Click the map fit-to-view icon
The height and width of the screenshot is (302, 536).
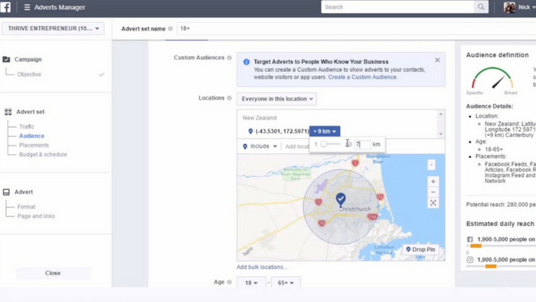pyautogui.click(x=433, y=203)
